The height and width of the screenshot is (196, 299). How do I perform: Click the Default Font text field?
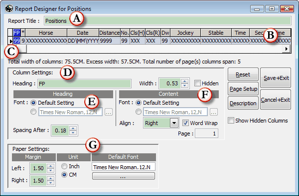point(124,167)
